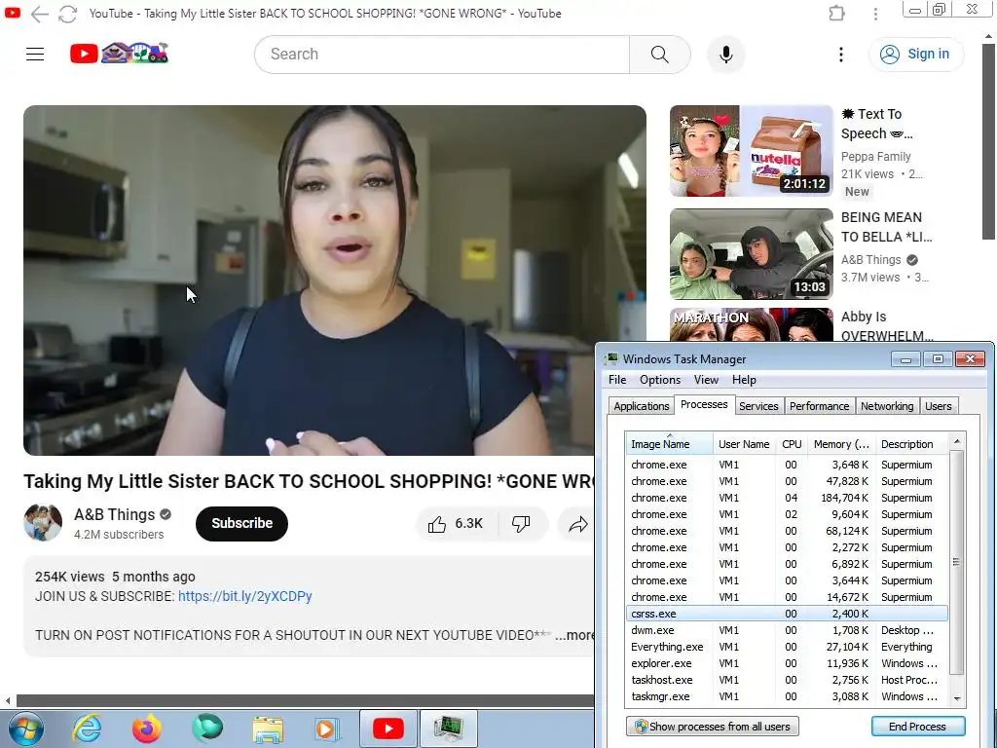Switch to the Users tab
This screenshot has width=997, height=748.
(x=938, y=406)
